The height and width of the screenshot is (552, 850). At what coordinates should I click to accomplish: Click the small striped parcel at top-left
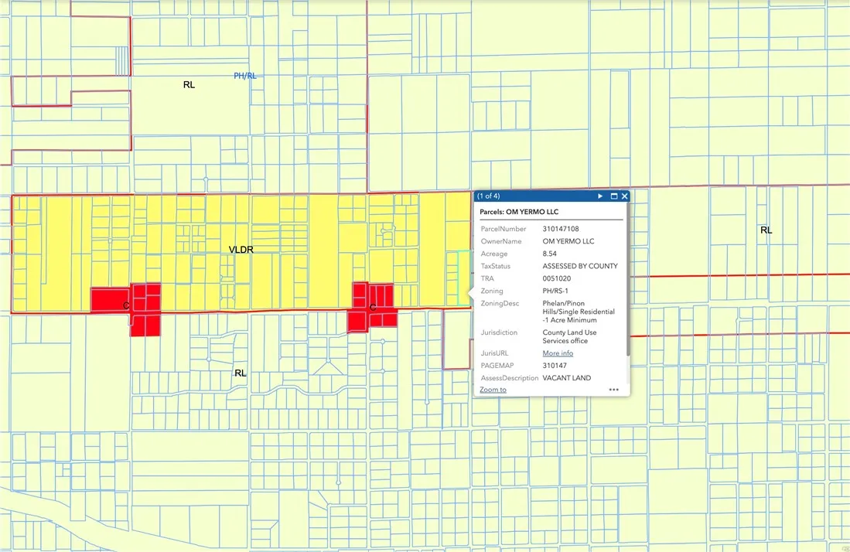tap(122, 60)
